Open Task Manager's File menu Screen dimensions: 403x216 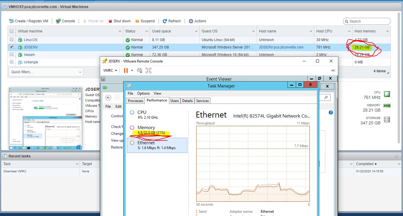tap(130, 93)
